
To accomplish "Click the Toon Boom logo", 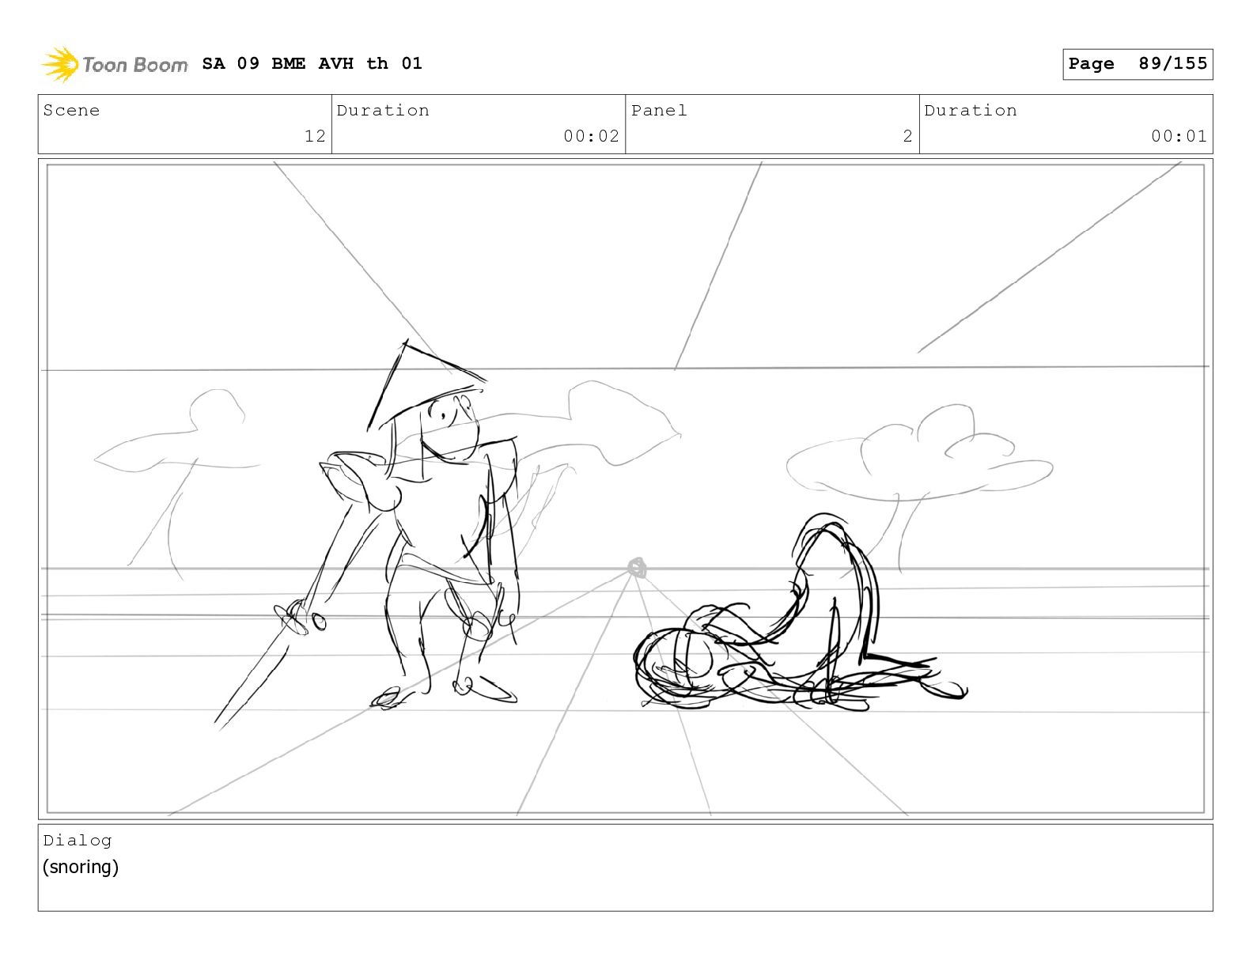I will coord(115,64).
